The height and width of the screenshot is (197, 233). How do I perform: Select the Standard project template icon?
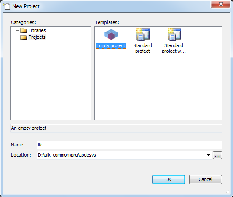click(x=143, y=35)
